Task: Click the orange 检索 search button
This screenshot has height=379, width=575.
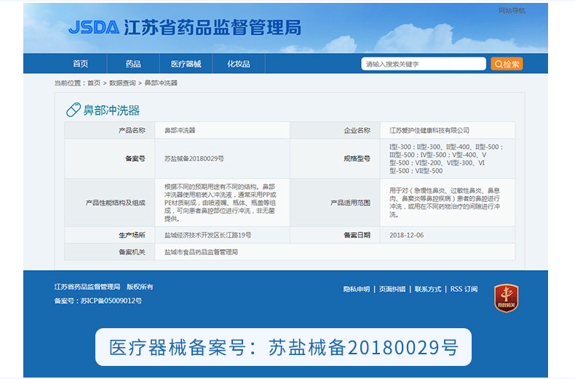Action: (x=507, y=64)
